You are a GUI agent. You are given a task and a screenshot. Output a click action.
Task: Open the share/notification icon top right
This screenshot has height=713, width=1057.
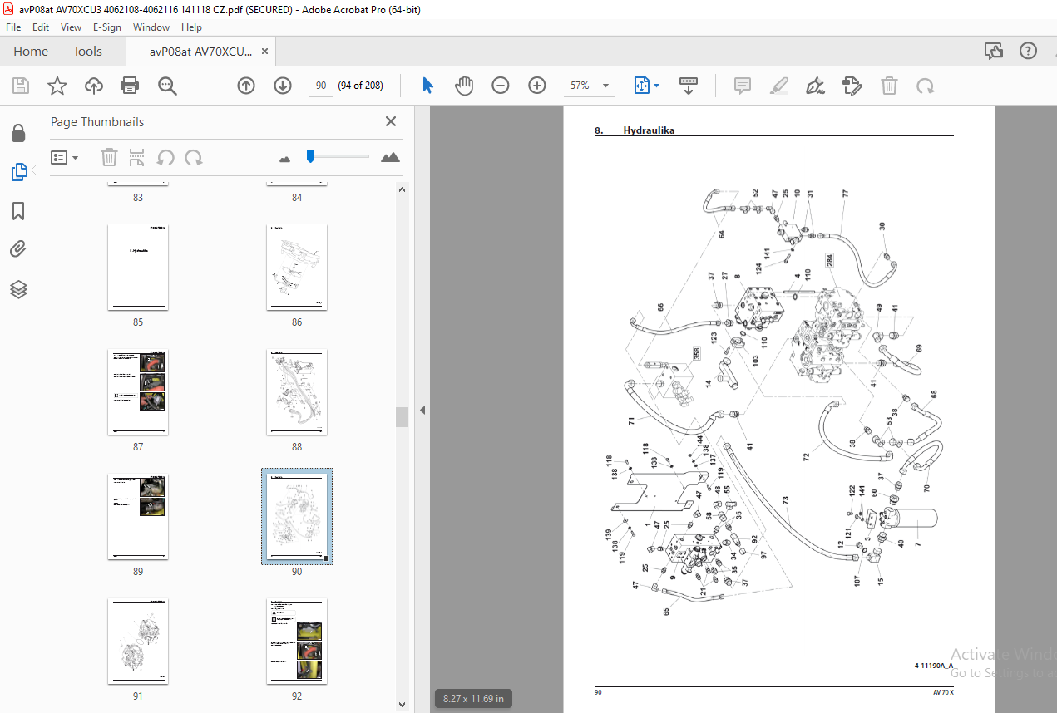[x=994, y=51]
